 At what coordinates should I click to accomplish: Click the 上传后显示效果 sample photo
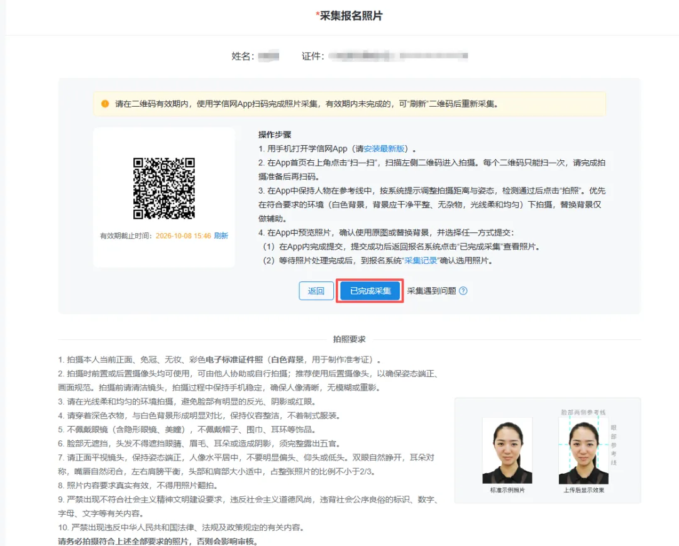[583, 450]
